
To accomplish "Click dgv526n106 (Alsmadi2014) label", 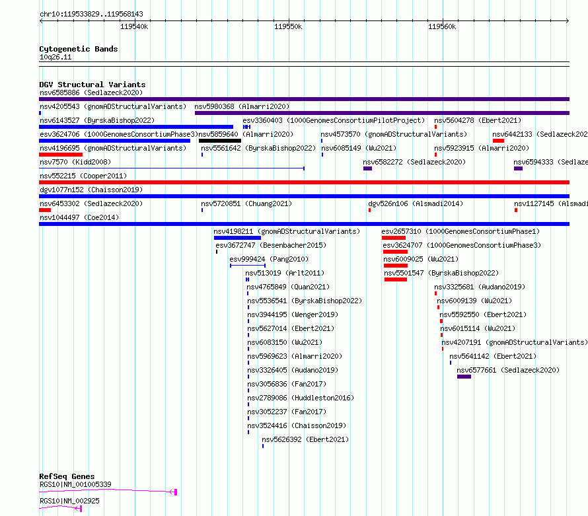I will click(x=416, y=203).
